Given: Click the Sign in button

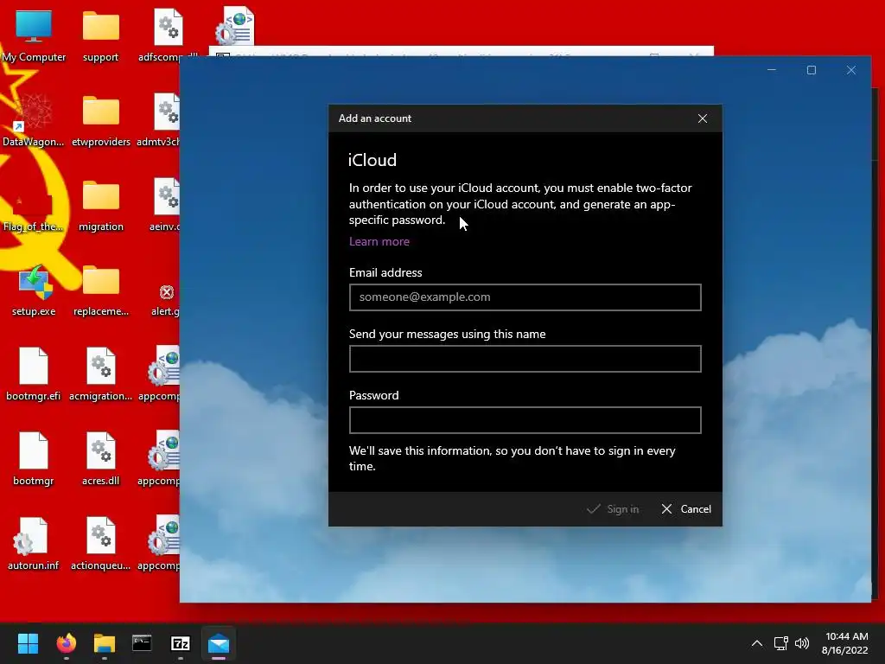Looking at the screenshot, I should [613, 509].
